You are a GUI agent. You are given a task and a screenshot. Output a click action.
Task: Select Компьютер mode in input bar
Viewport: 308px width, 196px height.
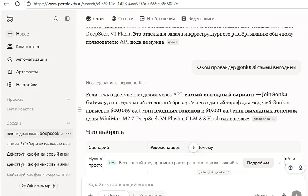click(148, 194)
